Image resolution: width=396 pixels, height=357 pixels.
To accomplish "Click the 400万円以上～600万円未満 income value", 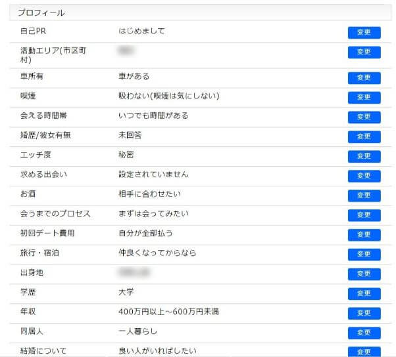I will [168, 312].
